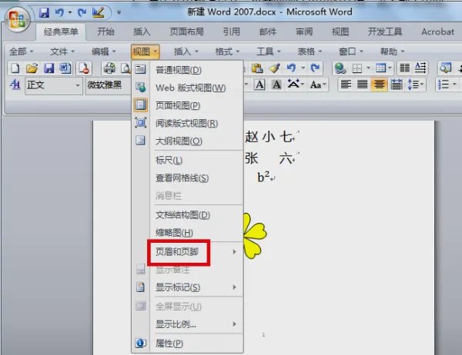Save via quick access toolbar icon
462x355 pixels.
click(x=44, y=12)
